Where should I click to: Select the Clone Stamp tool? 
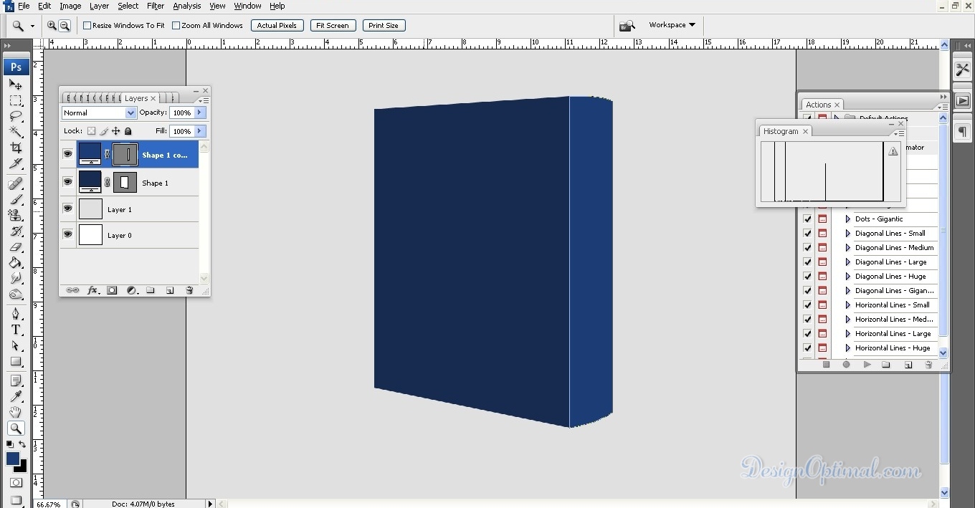click(x=16, y=215)
